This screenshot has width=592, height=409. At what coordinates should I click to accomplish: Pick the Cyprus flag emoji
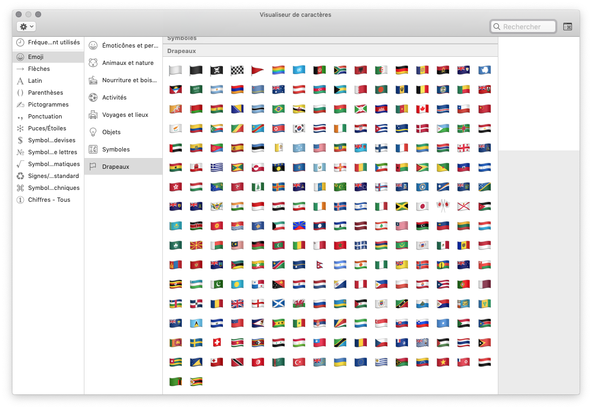pyautogui.click(x=175, y=129)
